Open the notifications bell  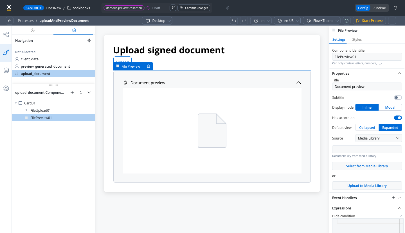click(395, 8)
